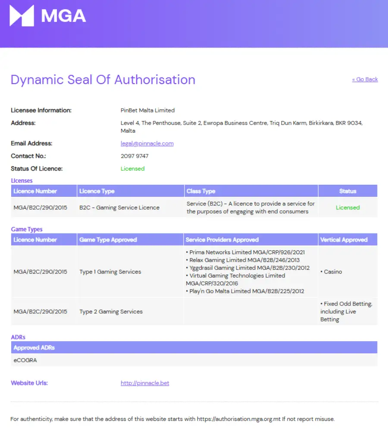Screen dimensions: 388x436
Task: Click Prima Networks Limited MGA/CRP/926/2021 entry
Action: point(245,252)
